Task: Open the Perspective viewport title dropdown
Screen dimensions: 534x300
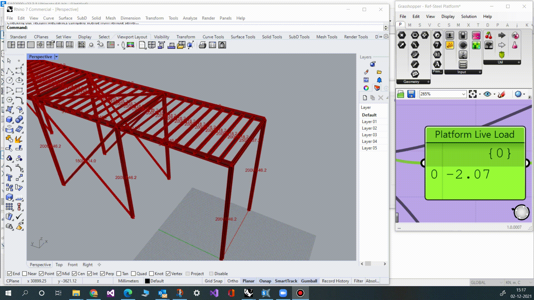Action: [x=56, y=57]
